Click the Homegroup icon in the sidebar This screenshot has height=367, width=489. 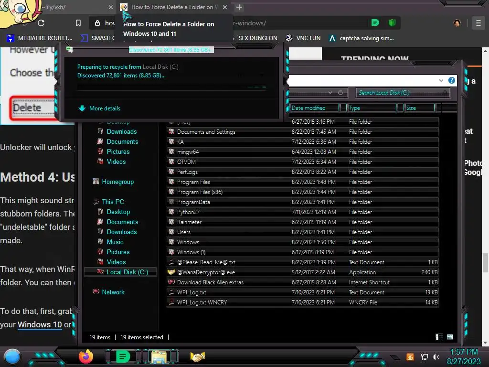[x=96, y=182]
